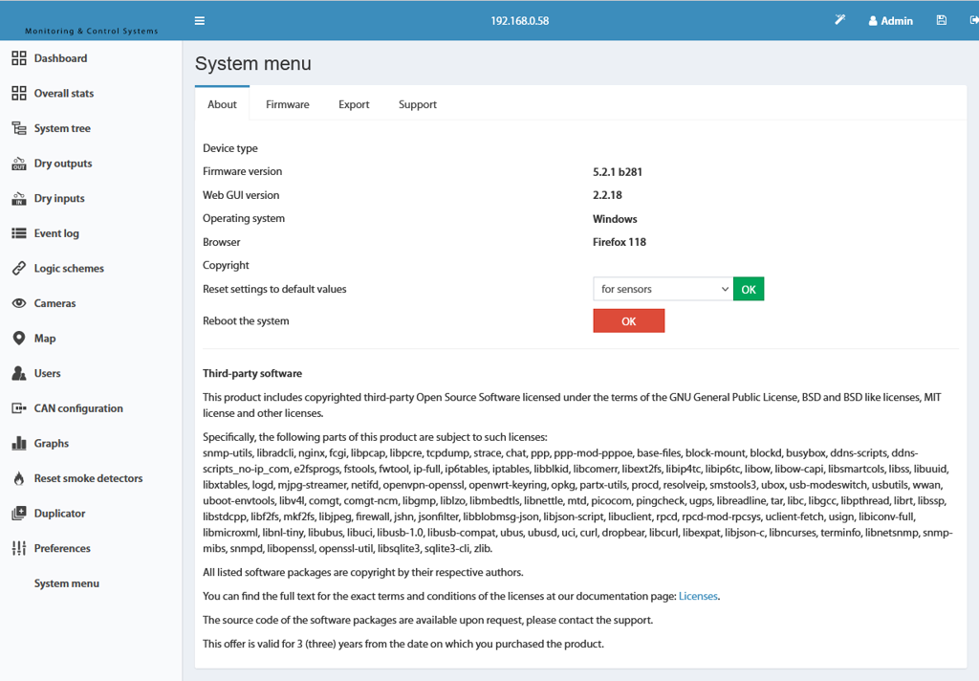Open the Support tab
The height and width of the screenshot is (681, 979).
click(x=418, y=104)
